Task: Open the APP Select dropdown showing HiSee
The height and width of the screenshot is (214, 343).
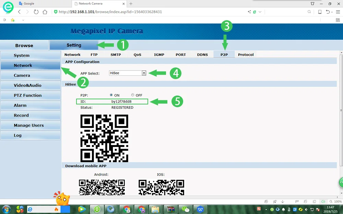Action: [128, 73]
